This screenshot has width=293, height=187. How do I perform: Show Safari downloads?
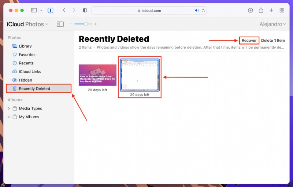pyautogui.click(x=251, y=10)
